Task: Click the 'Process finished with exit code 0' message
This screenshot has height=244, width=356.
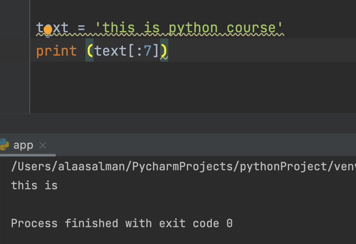Action: 121,223
